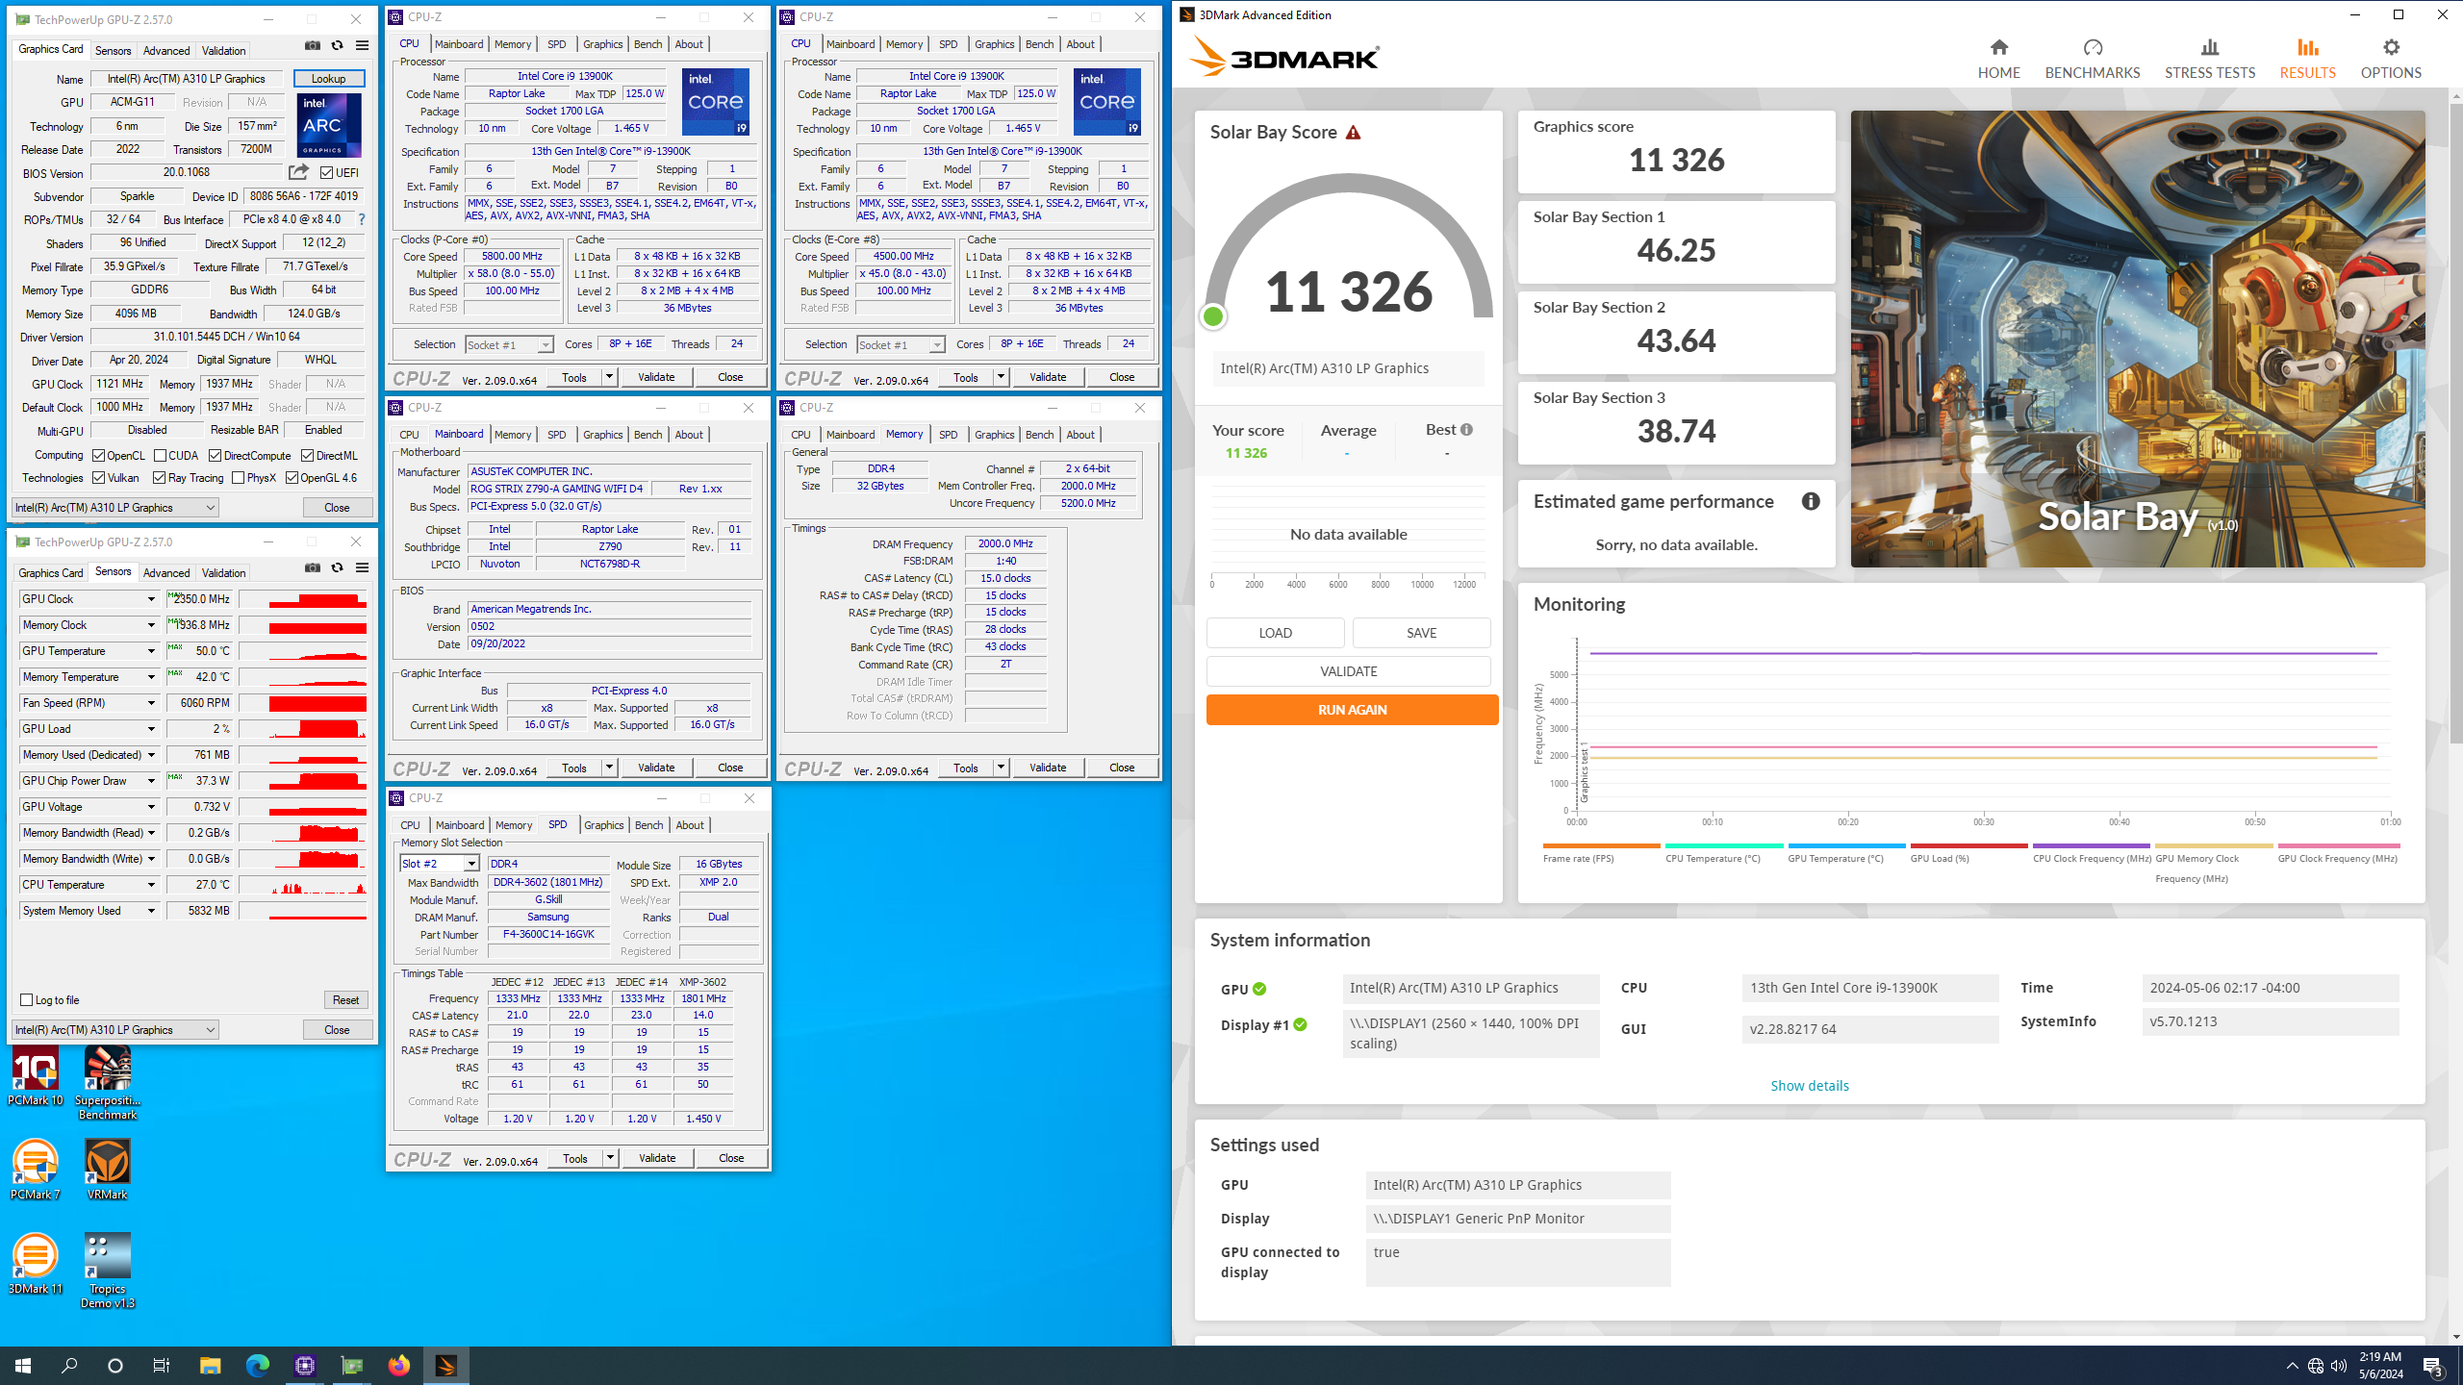
Task: Open File Explorer from the taskbar
Action: click(x=210, y=1365)
